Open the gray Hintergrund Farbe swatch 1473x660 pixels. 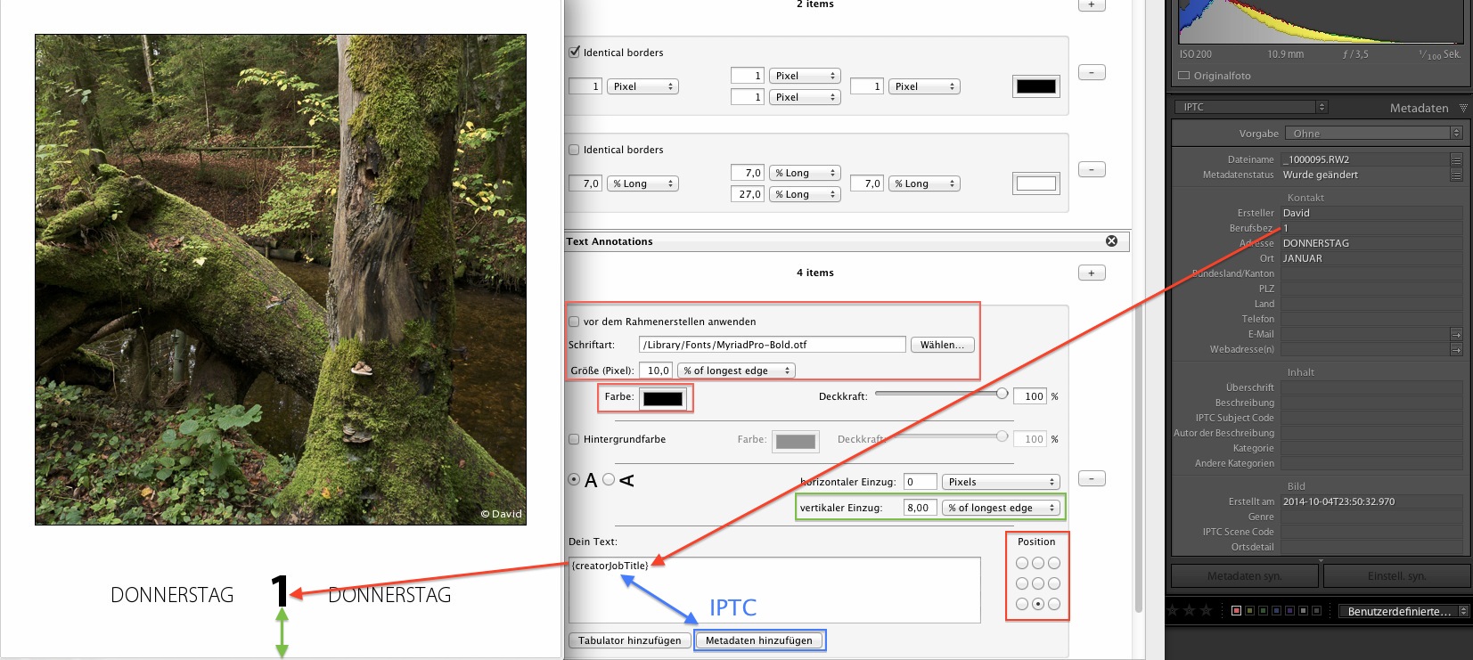pos(795,441)
